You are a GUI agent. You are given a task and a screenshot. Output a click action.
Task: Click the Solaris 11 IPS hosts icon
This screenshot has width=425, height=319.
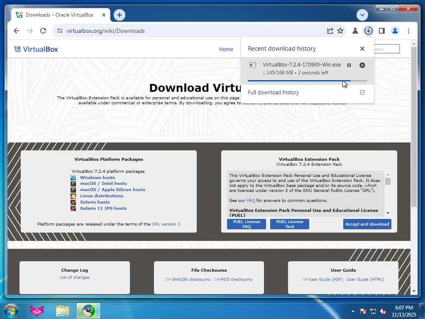point(73,209)
